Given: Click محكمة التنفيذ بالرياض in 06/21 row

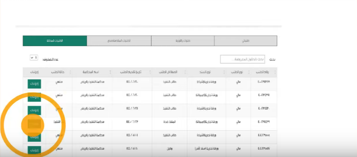Looking at the screenshot, I should [x=92, y=108].
